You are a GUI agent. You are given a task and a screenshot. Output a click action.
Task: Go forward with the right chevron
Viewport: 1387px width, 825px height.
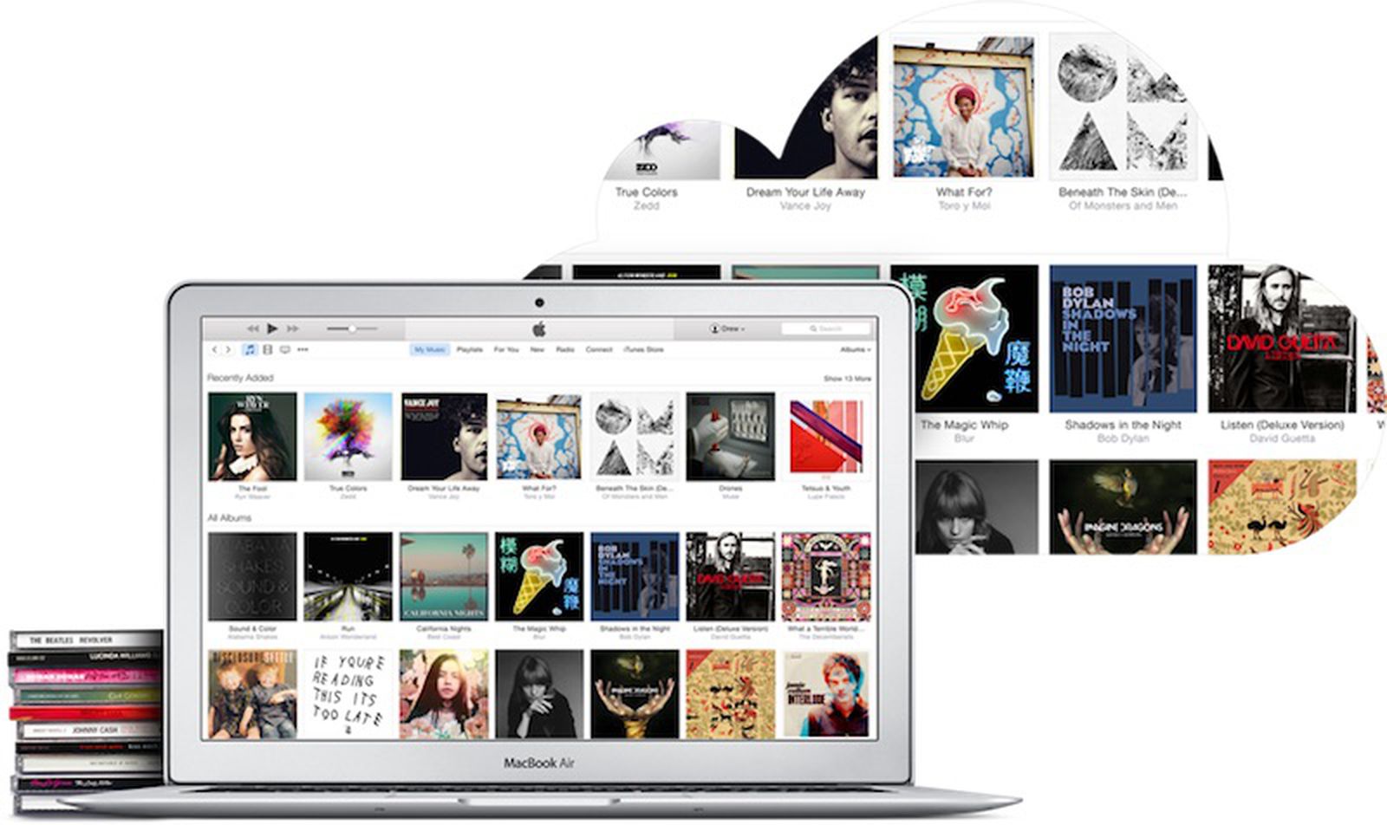229,350
